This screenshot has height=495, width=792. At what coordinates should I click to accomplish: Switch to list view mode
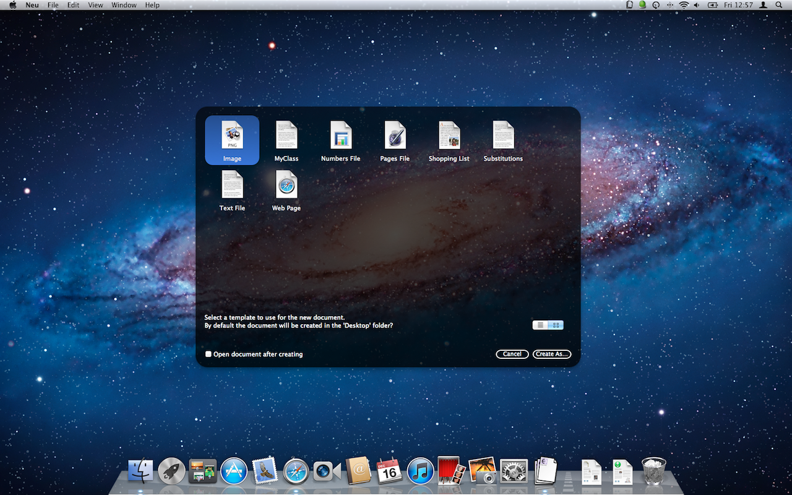coord(540,325)
